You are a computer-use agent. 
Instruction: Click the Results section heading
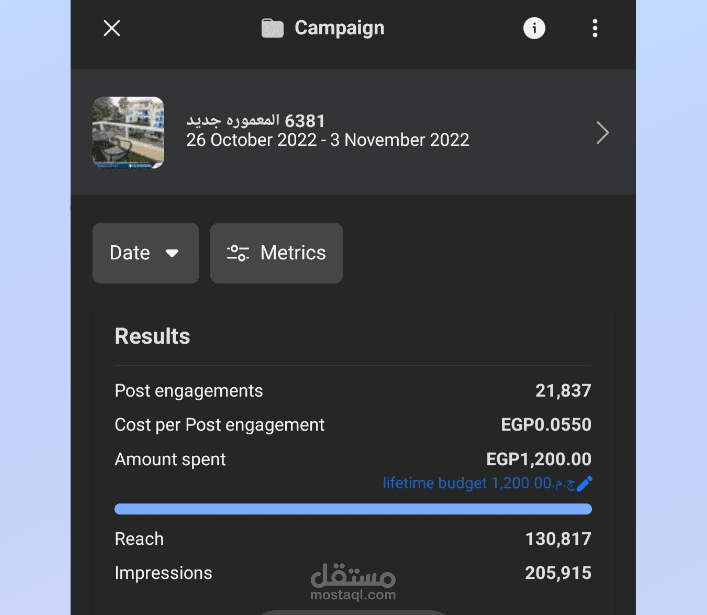(x=152, y=336)
